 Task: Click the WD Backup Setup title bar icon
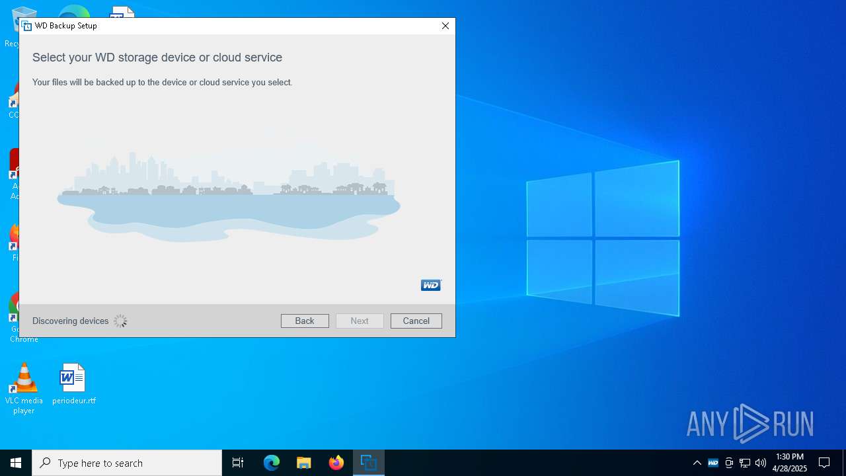[x=27, y=26]
